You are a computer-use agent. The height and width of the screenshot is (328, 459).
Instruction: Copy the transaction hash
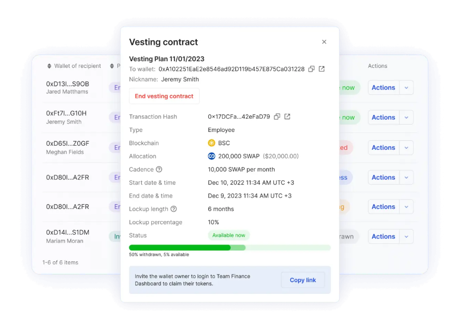click(277, 117)
